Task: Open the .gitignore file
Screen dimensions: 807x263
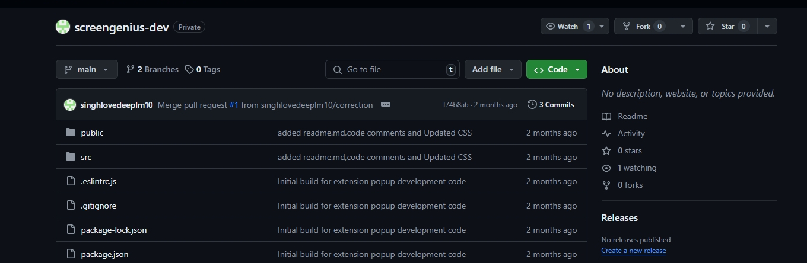Action: (99, 206)
